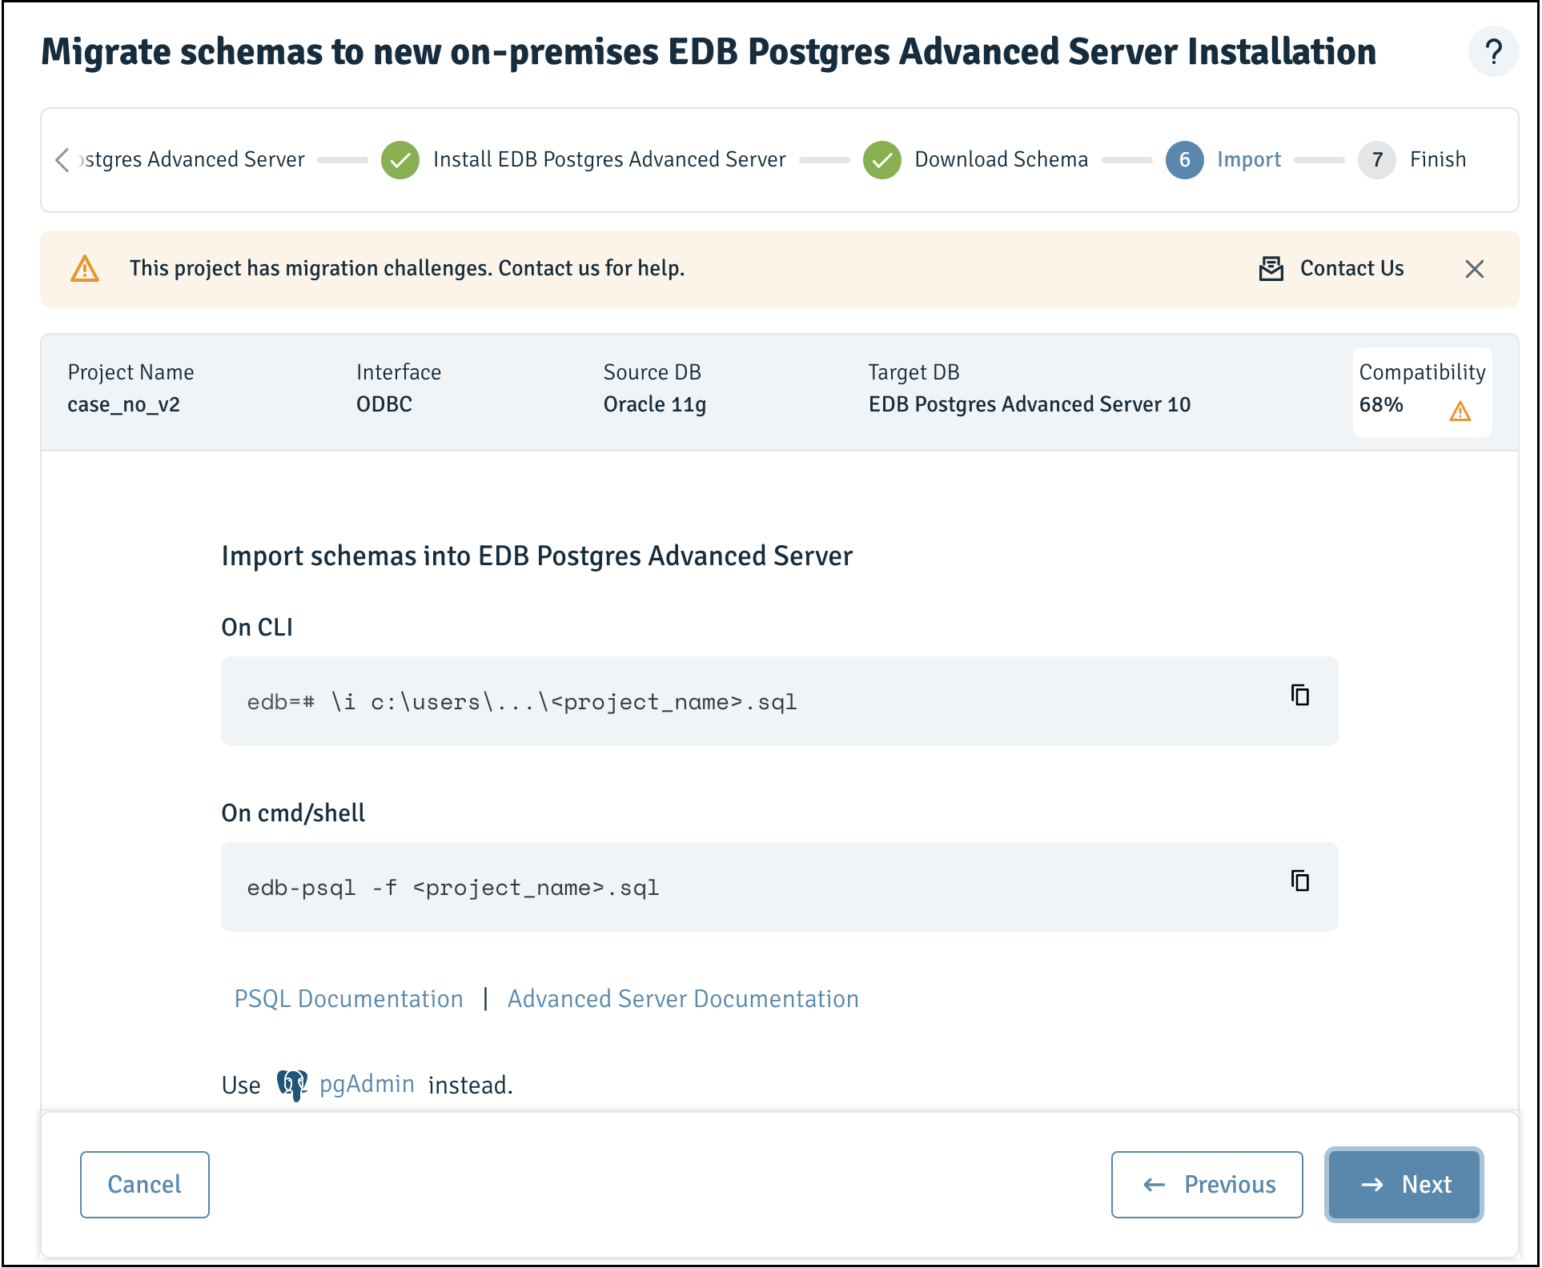Click the CLI command code box

(780, 701)
